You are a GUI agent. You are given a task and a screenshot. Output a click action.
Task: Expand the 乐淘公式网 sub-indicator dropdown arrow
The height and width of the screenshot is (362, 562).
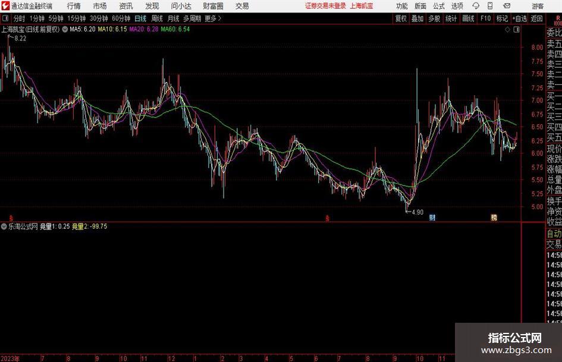(4, 226)
